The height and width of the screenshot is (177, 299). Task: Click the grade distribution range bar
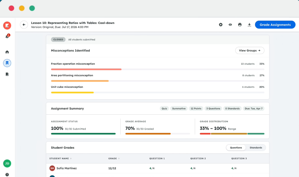pos(232,134)
